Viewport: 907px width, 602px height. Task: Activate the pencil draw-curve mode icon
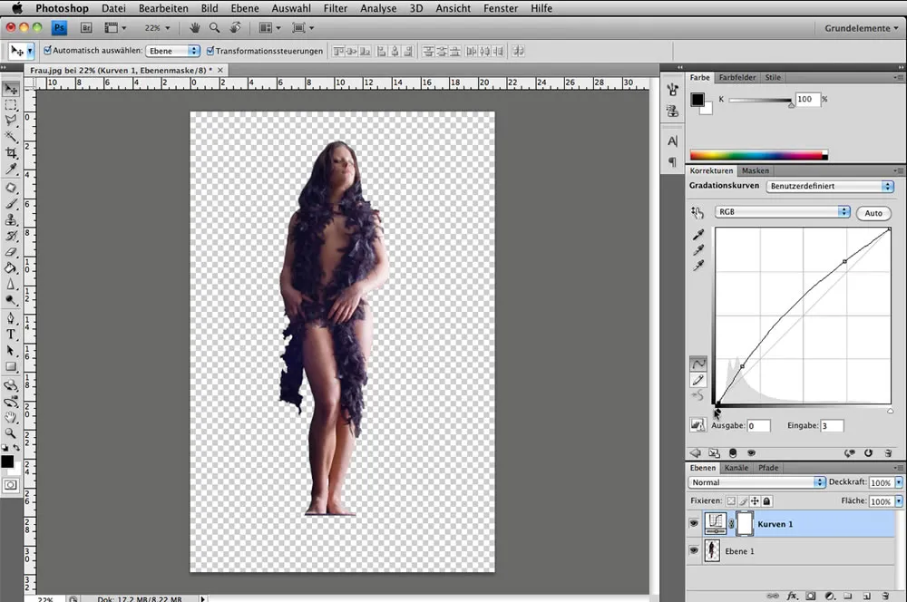point(698,380)
